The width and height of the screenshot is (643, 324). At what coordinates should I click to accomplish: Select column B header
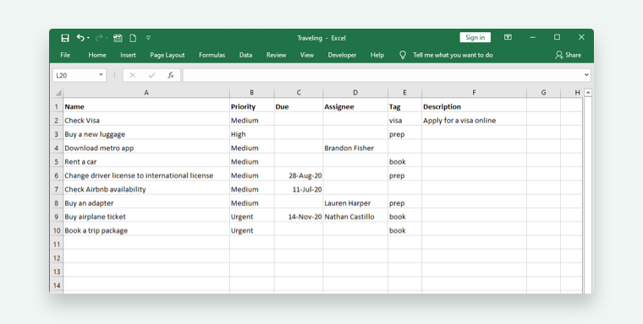coord(252,93)
